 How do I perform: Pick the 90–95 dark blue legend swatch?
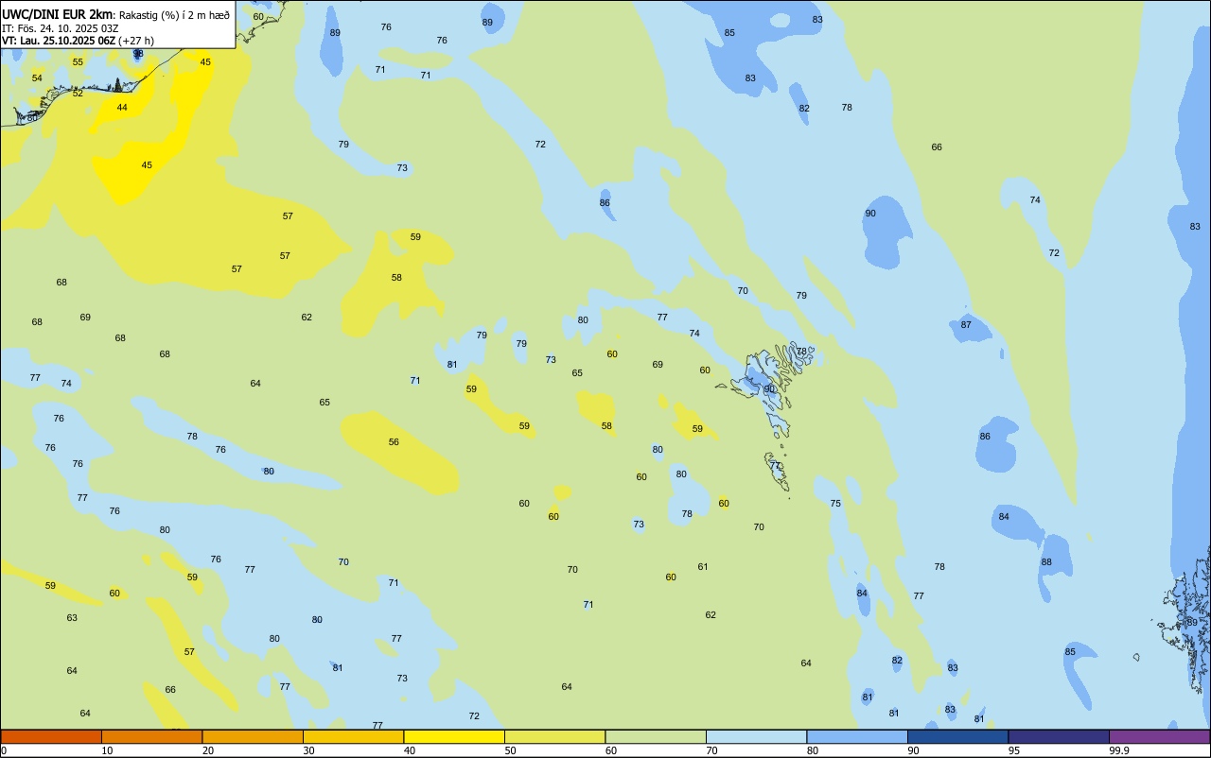pyautogui.click(x=957, y=736)
